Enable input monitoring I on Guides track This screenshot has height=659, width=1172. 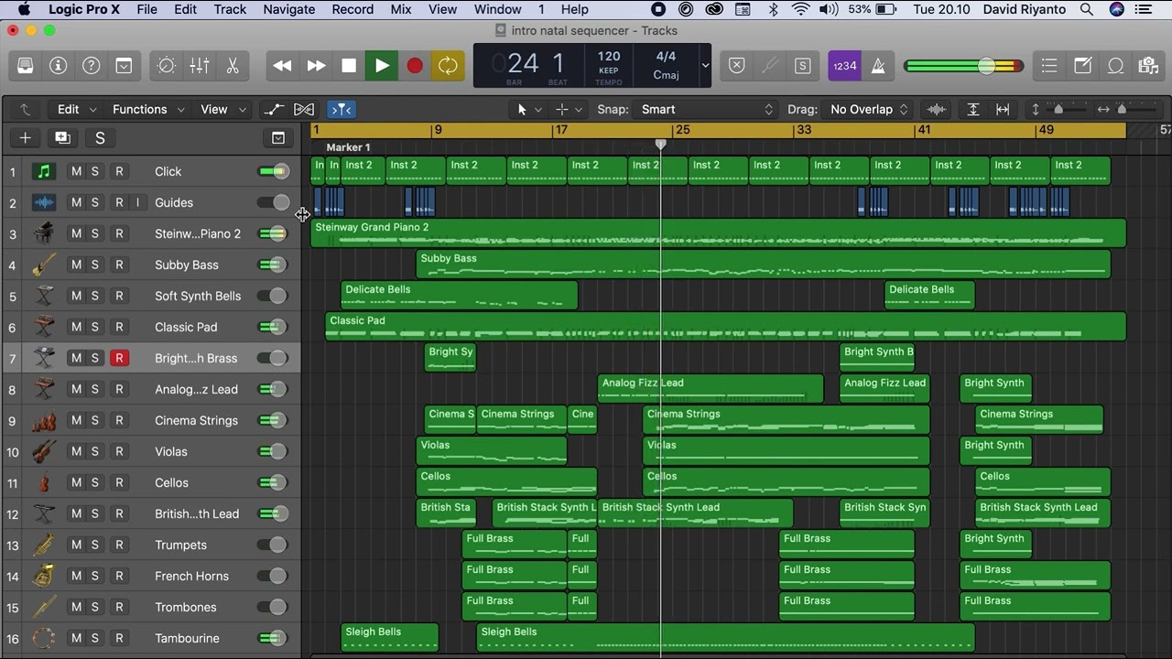coord(138,202)
